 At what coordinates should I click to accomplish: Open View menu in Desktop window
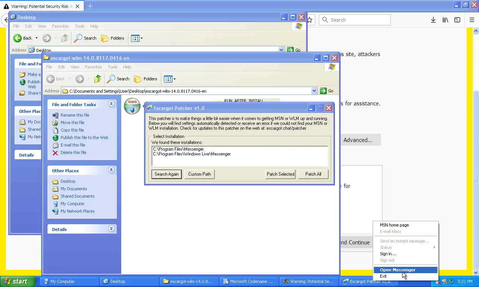coord(42,26)
